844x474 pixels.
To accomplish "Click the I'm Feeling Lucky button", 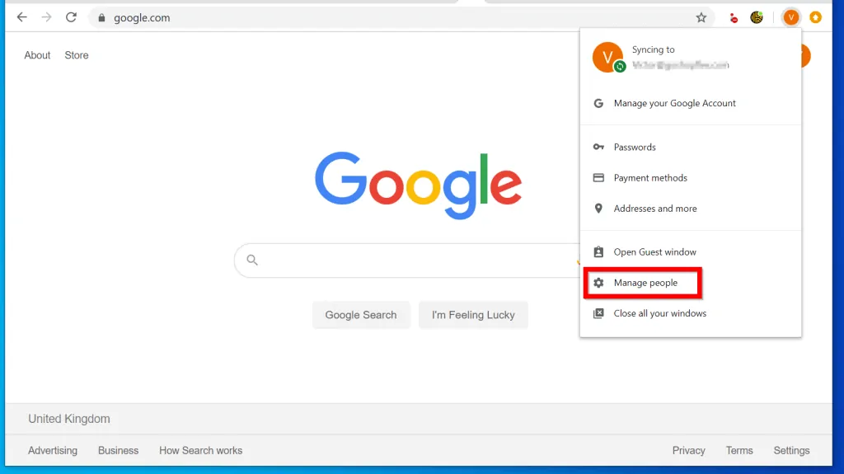I will (x=473, y=315).
